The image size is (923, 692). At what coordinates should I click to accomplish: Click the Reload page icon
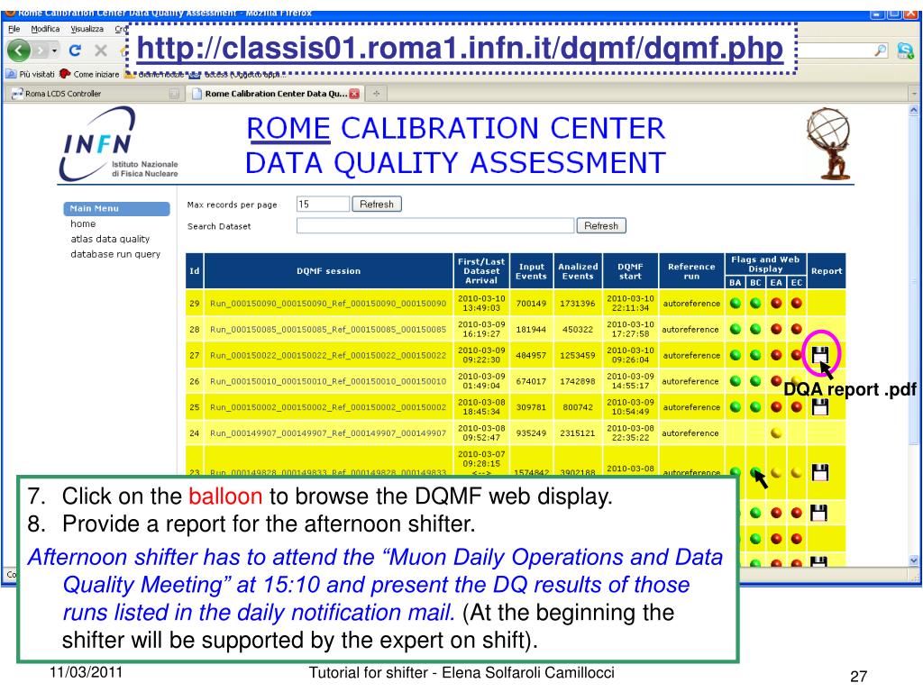(x=75, y=50)
